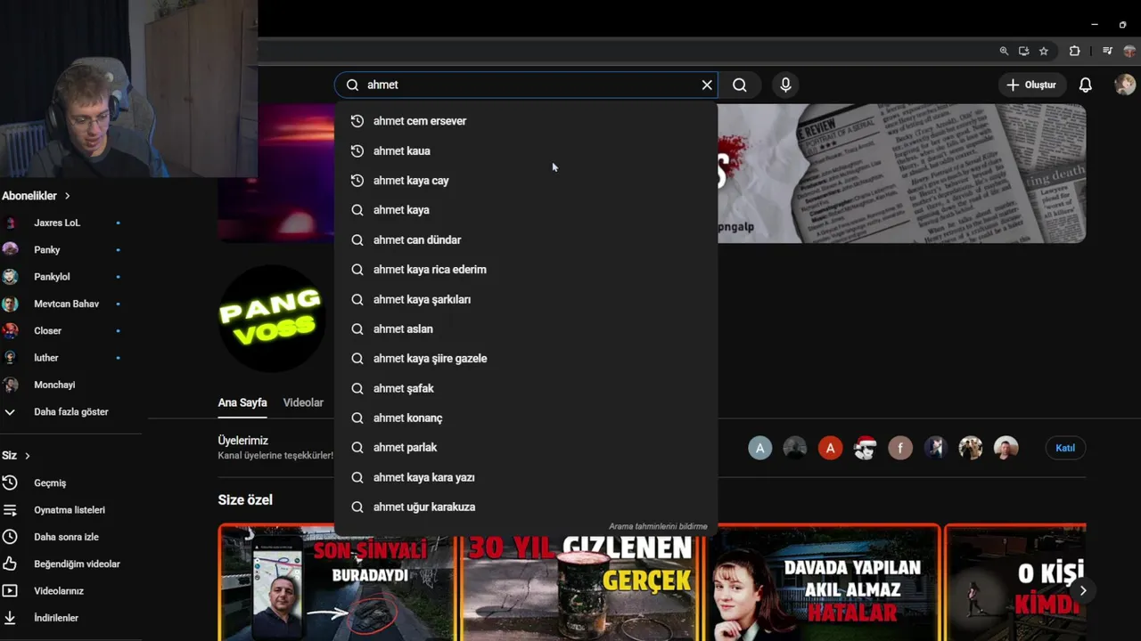Click the Katıl join button

point(1065,448)
